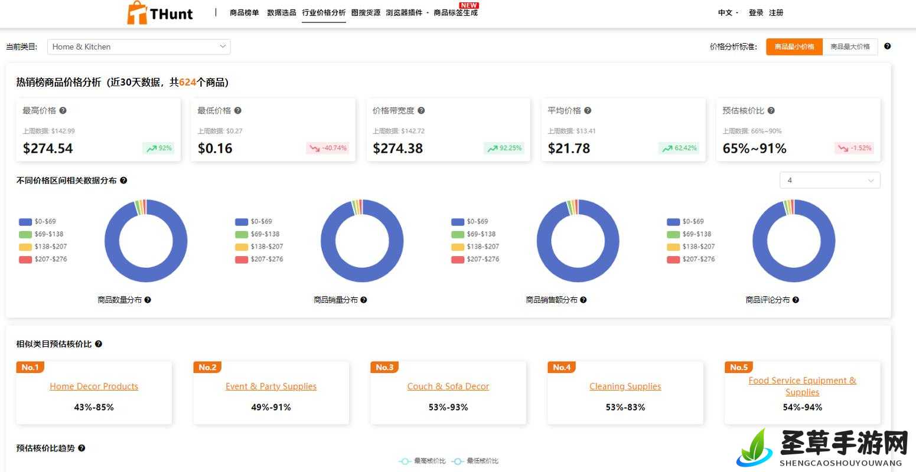Image resolution: width=916 pixels, height=472 pixels.
Task: Open the 行业价格分析 nav item
Action: [324, 12]
